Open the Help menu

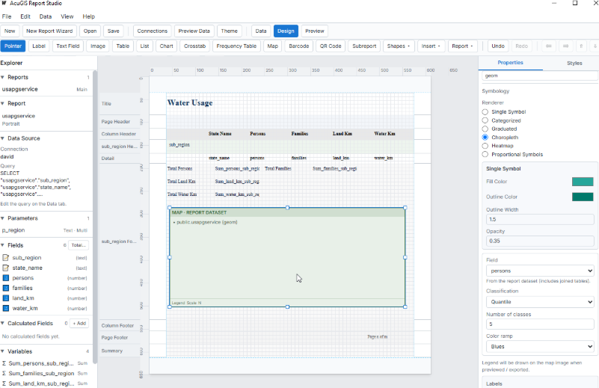click(x=89, y=16)
